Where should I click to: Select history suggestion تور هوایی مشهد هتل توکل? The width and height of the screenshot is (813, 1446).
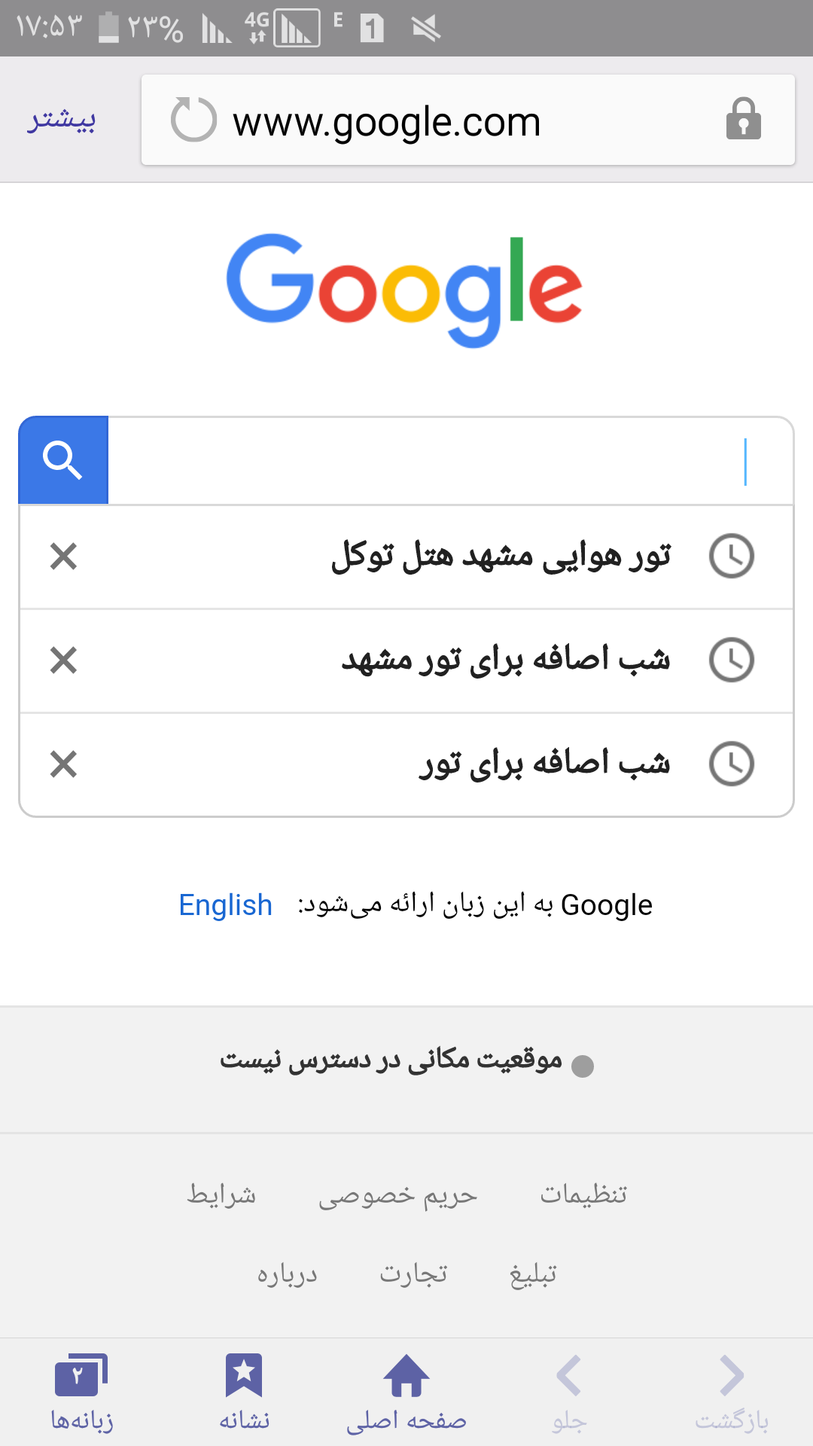501,557
